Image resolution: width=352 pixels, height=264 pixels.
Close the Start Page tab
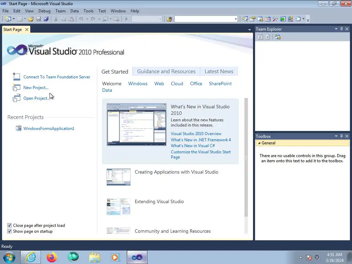coord(27,30)
